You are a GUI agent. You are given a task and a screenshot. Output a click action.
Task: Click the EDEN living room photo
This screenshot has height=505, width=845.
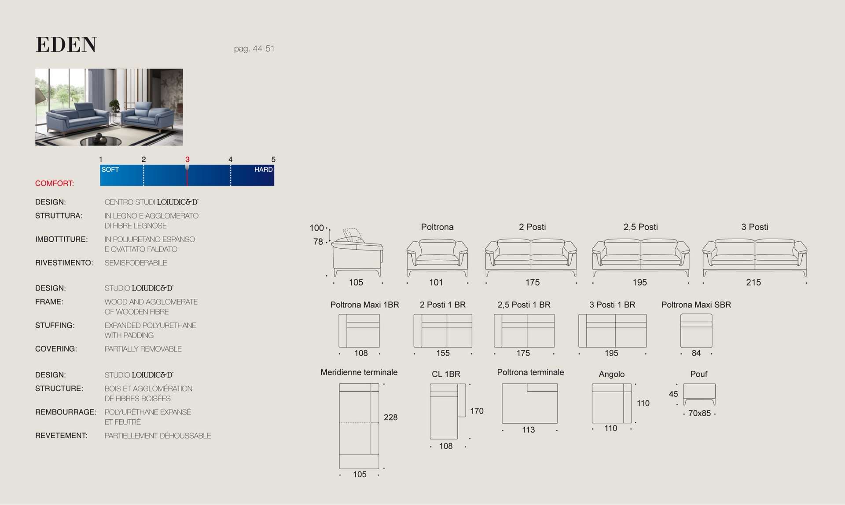tap(109, 107)
